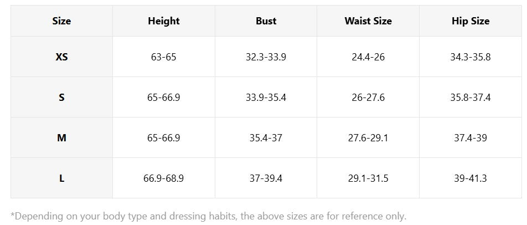
Task: Click L height value 66.9-68.9
Action: pos(164,178)
